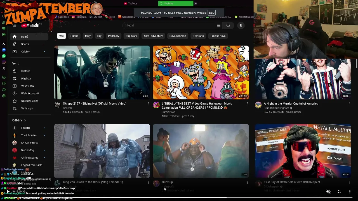Open Skrapp 2197 Sliding Hot thumbnail
The height and width of the screenshot is (201, 358).
pos(102,73)
